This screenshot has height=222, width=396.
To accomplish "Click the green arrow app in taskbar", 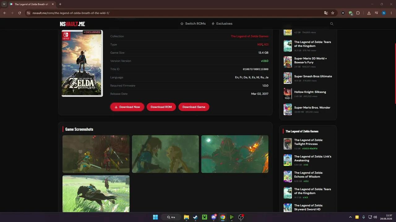I will point(232,217).
